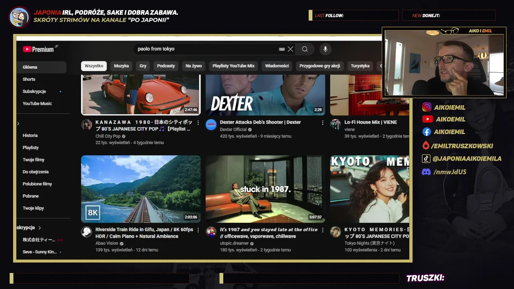Open more options for Kanazawa 1980 video

pyautogui.click(x=198, y=122)
